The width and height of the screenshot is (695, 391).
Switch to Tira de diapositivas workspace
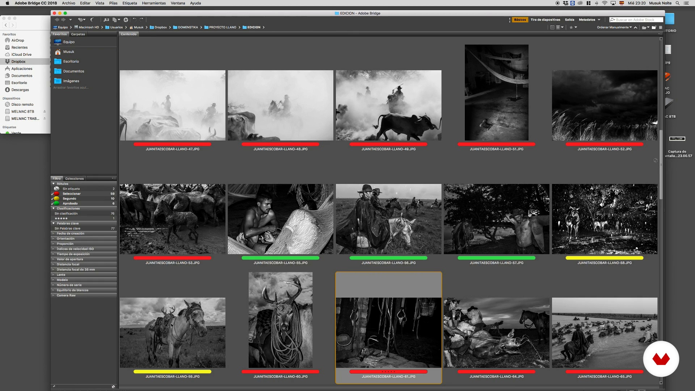point(545,20)
